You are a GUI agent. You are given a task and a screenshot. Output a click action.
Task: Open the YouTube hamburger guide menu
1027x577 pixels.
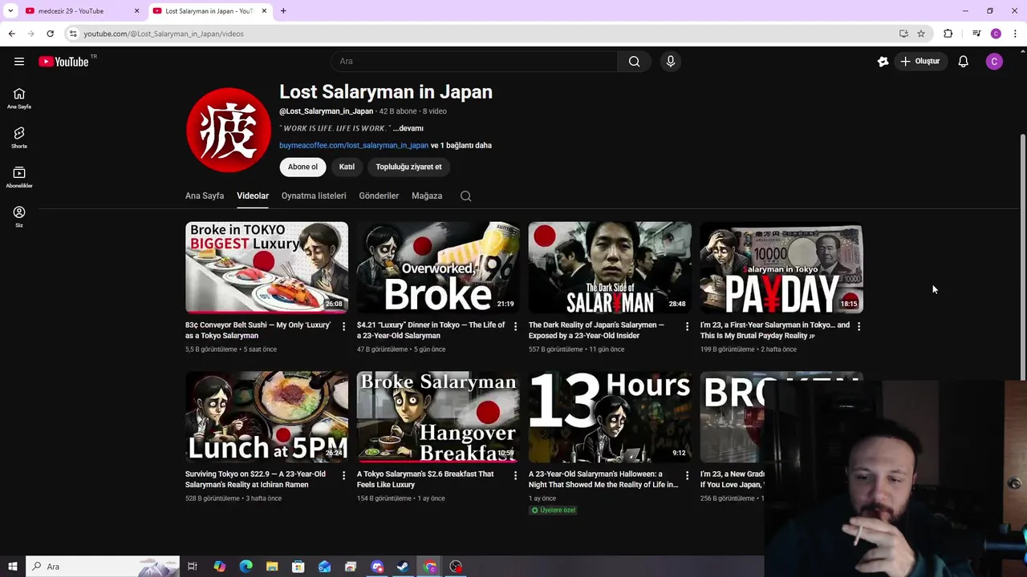[x=19, y=61]
